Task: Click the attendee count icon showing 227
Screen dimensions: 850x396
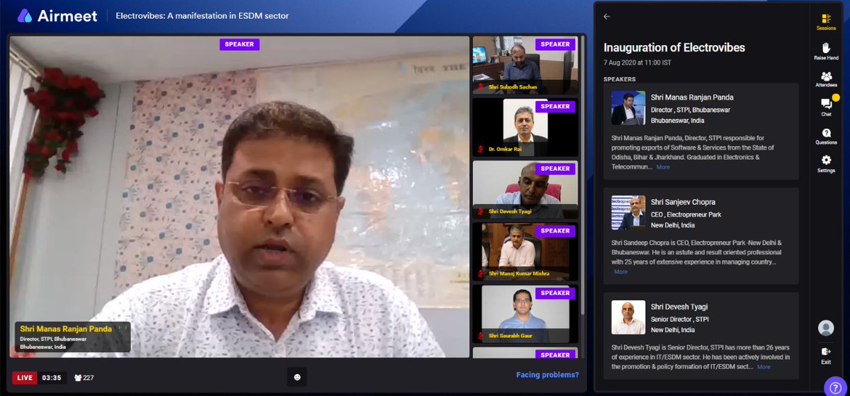Action: tap(78, 378)
